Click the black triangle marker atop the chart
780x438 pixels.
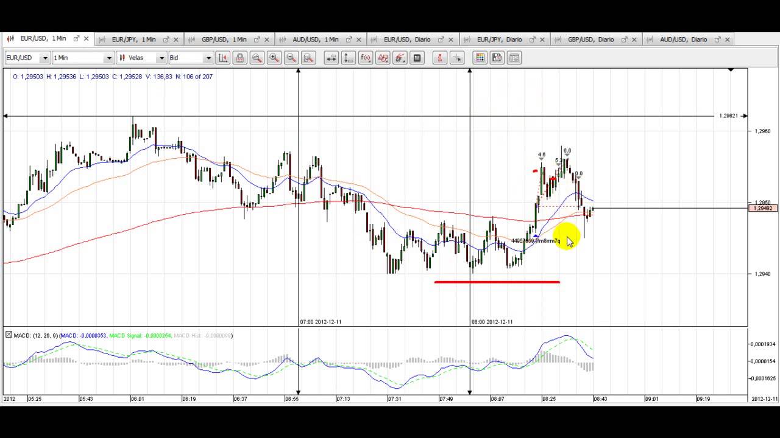click(x=731, y=71)
